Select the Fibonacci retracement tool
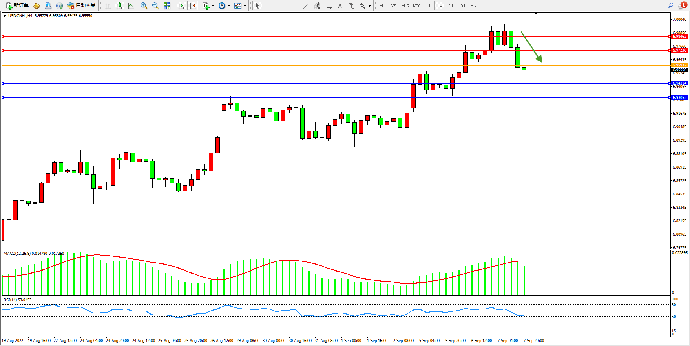The height and width of the screenshot is (346, 690). pos(328,6)
